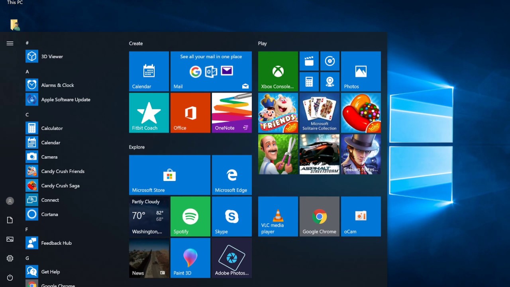Image resolution: width=510 pixels, height=287 pixels.
Task: Open alphabet jump via the C header
Action: coord(27,115)
